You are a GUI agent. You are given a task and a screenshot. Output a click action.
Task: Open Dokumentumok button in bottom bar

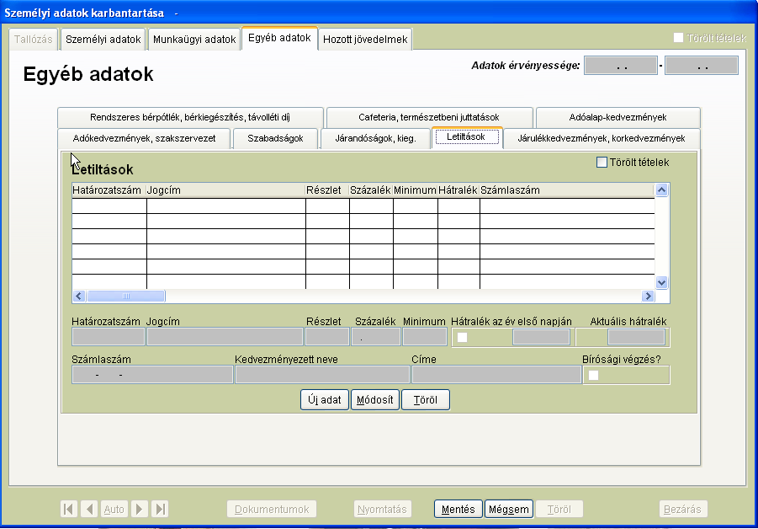[x=272, y=509]
